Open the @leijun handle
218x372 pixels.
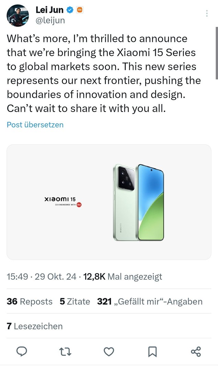[x=50, y=20]
